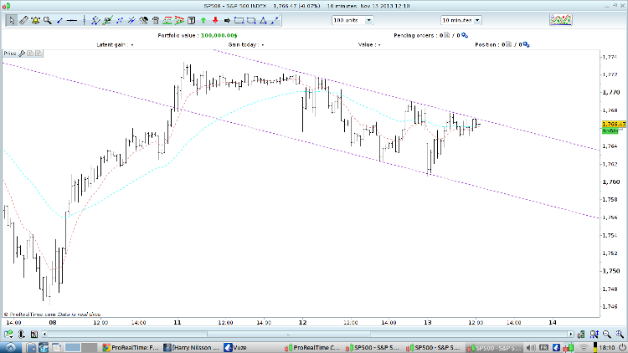628x353 pixels.
Task: Select the crossed parallel lines tool
Action: [131, 20]
